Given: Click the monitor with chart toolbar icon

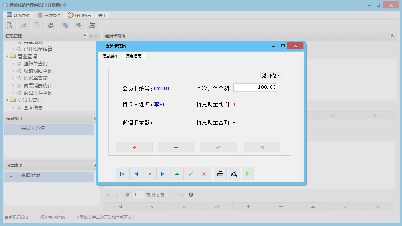Looking at the screenshot, I should [65, 25].
